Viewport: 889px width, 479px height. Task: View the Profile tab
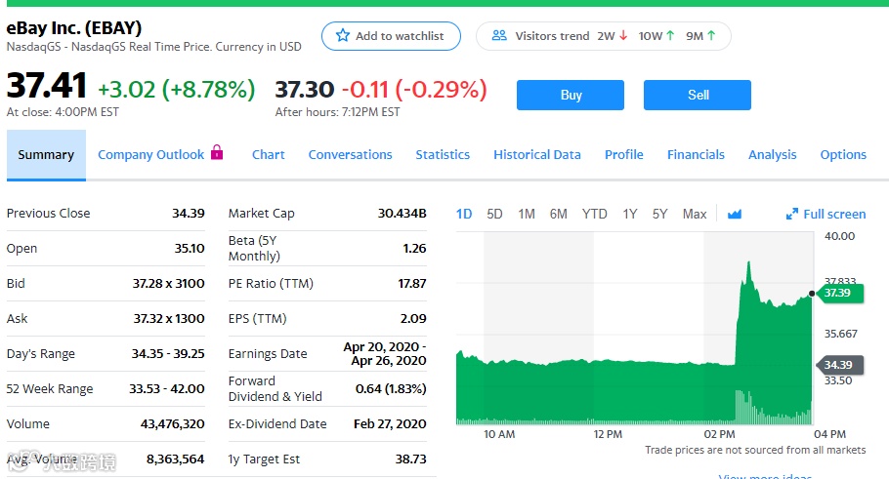623,154
